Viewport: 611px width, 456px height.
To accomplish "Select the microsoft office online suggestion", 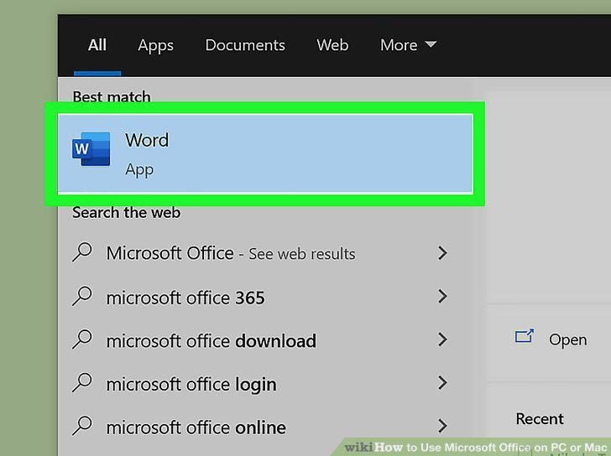I will click(x=265, y=427).
